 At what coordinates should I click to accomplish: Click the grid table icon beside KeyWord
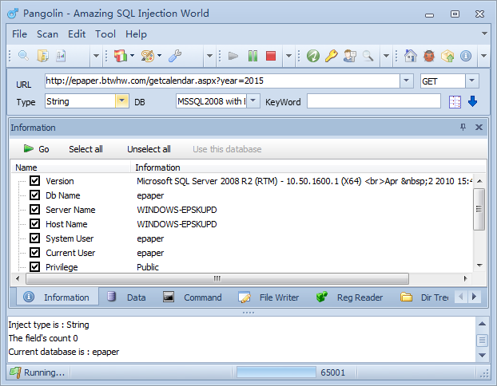point(455,102)
